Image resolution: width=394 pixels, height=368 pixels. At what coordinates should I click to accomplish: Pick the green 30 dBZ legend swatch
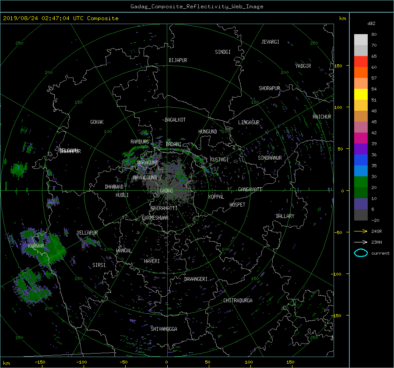(361, 182)
